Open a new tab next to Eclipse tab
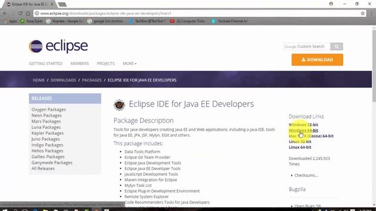Viewport: 376px width, 211px height. [62, 4]
